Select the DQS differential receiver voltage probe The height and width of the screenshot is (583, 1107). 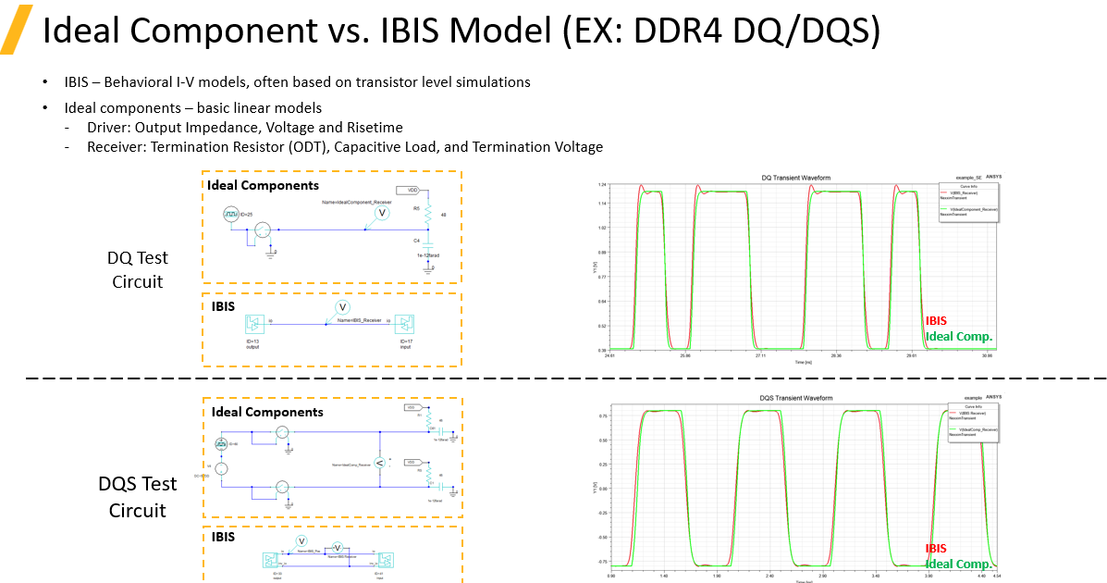pos(378,462)
